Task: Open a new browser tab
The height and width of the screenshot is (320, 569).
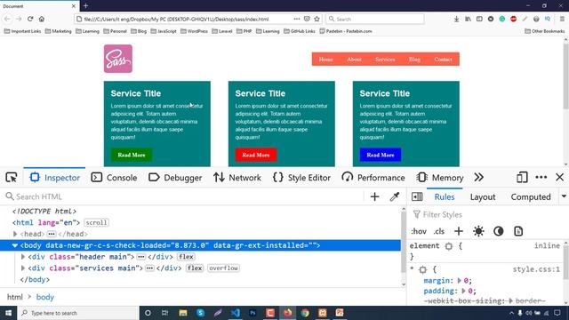Action: point(85,6)
